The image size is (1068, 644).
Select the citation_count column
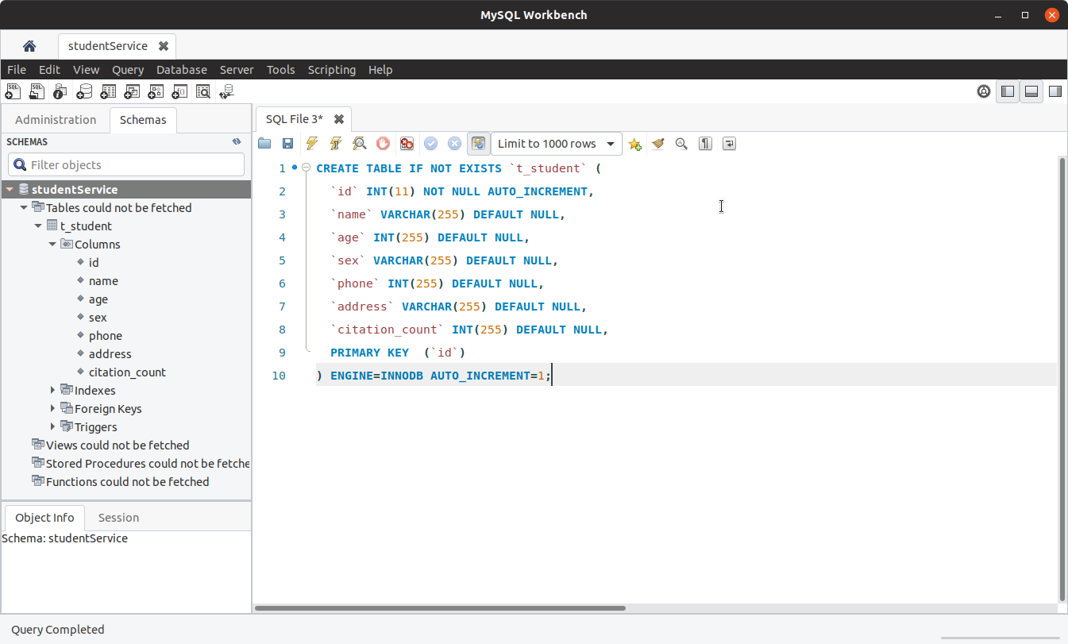coord(127,372)
